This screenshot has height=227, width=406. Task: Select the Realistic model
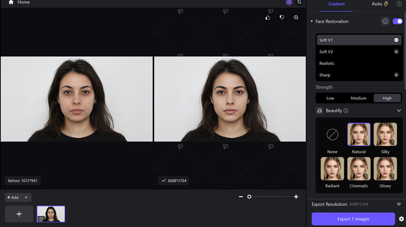(x=359, y=63)
